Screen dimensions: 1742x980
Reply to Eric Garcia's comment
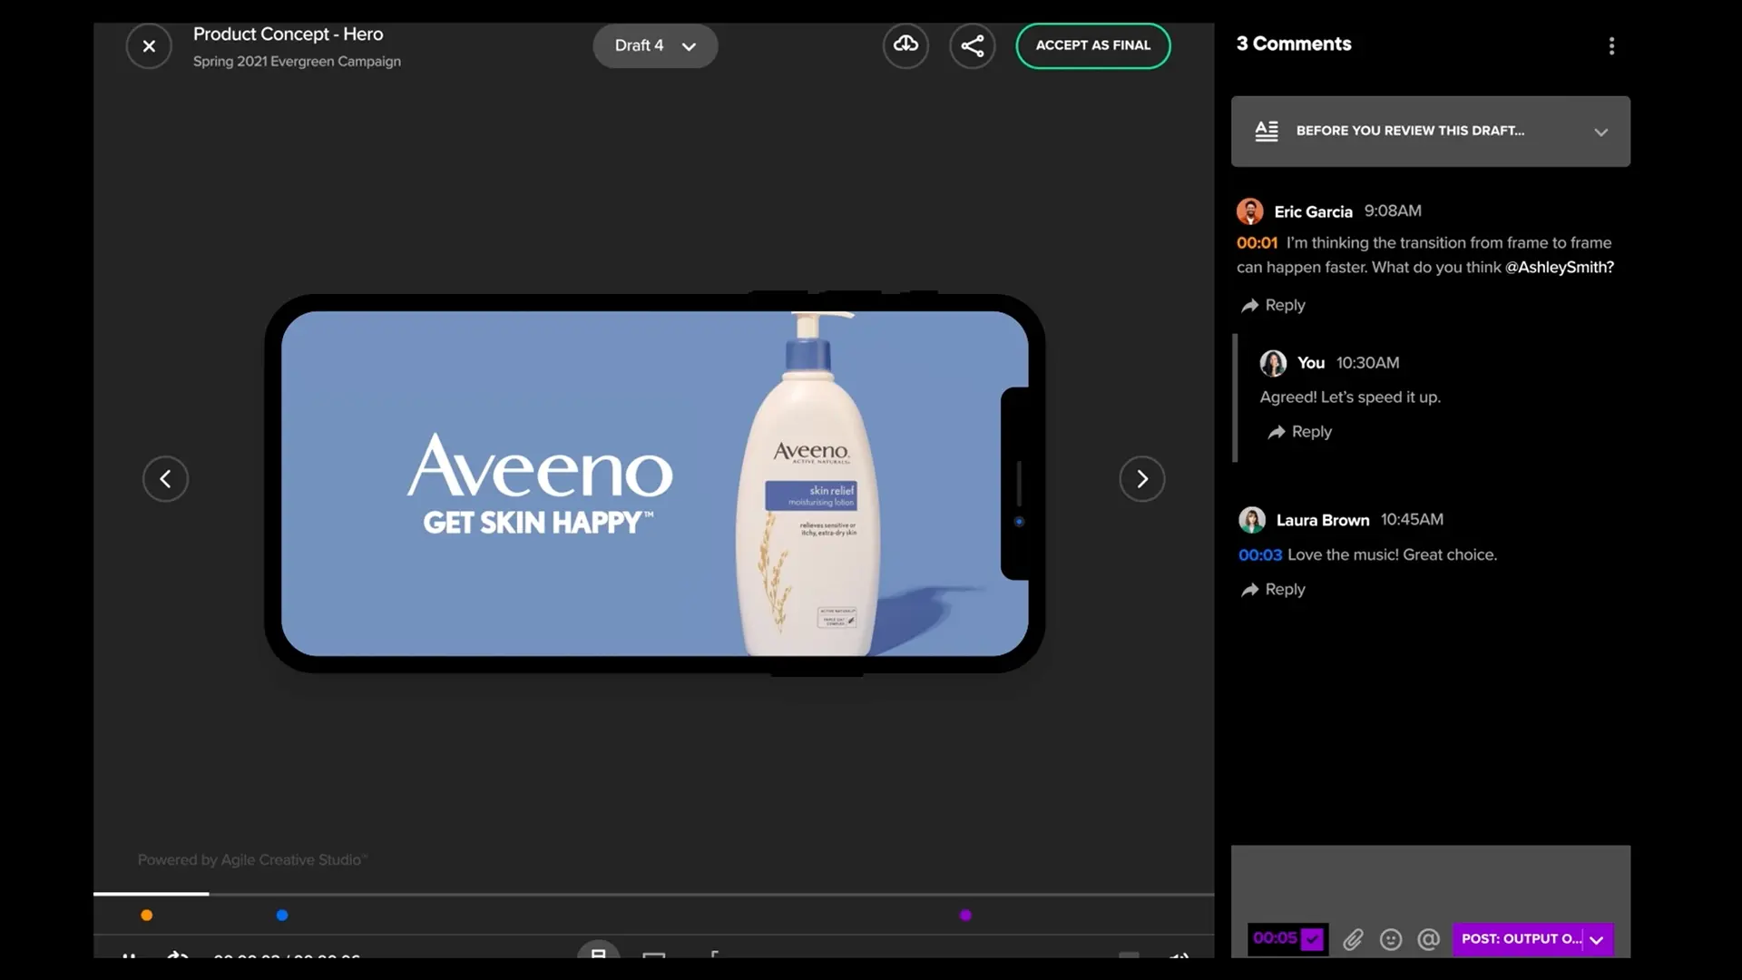(x=1274, y=305)
